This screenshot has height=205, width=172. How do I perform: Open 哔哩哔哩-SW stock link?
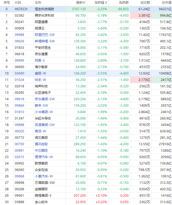pos(45,41)
